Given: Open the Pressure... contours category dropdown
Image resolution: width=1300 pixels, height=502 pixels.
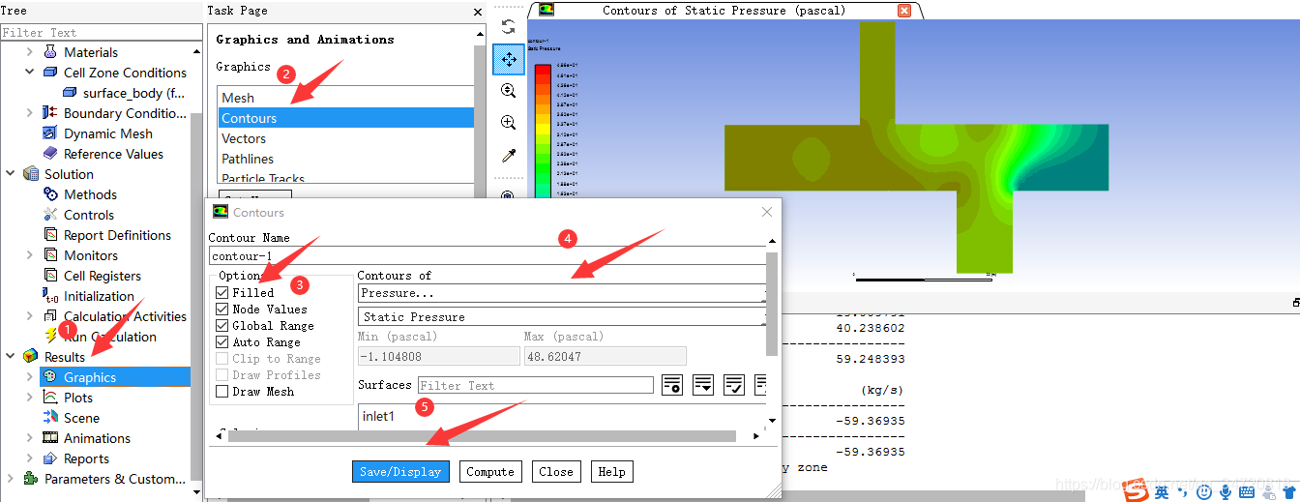Looking at the screenshot, I should 563,292.
